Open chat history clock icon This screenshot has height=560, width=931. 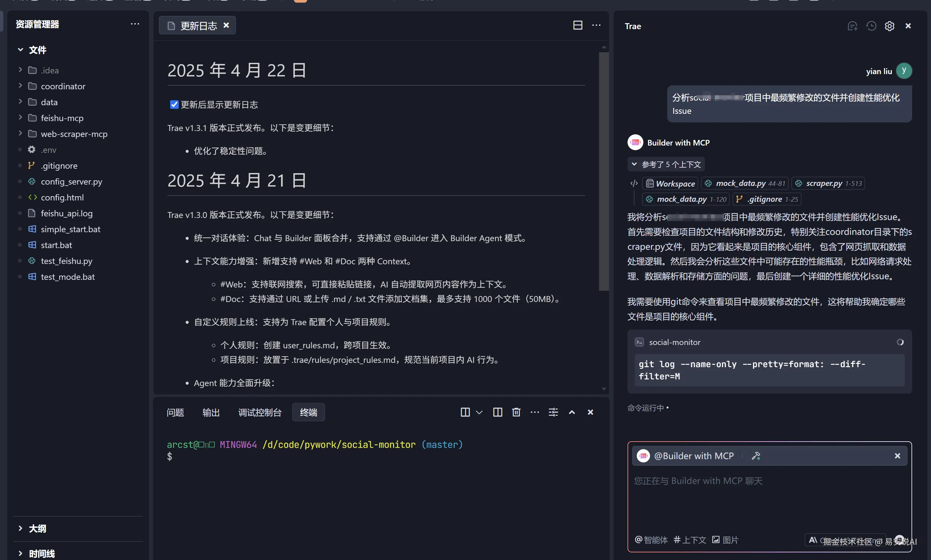[871, 26]
